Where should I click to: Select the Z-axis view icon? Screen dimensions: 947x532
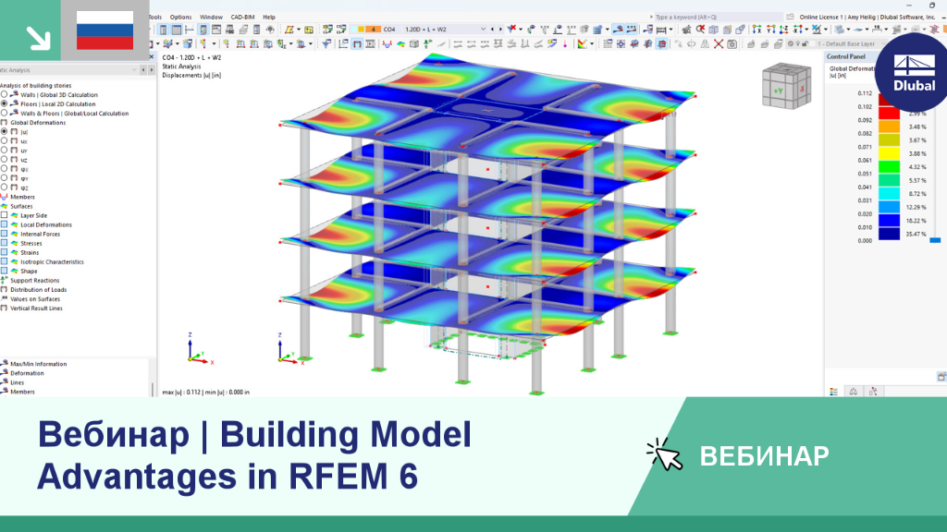[784, 29]
